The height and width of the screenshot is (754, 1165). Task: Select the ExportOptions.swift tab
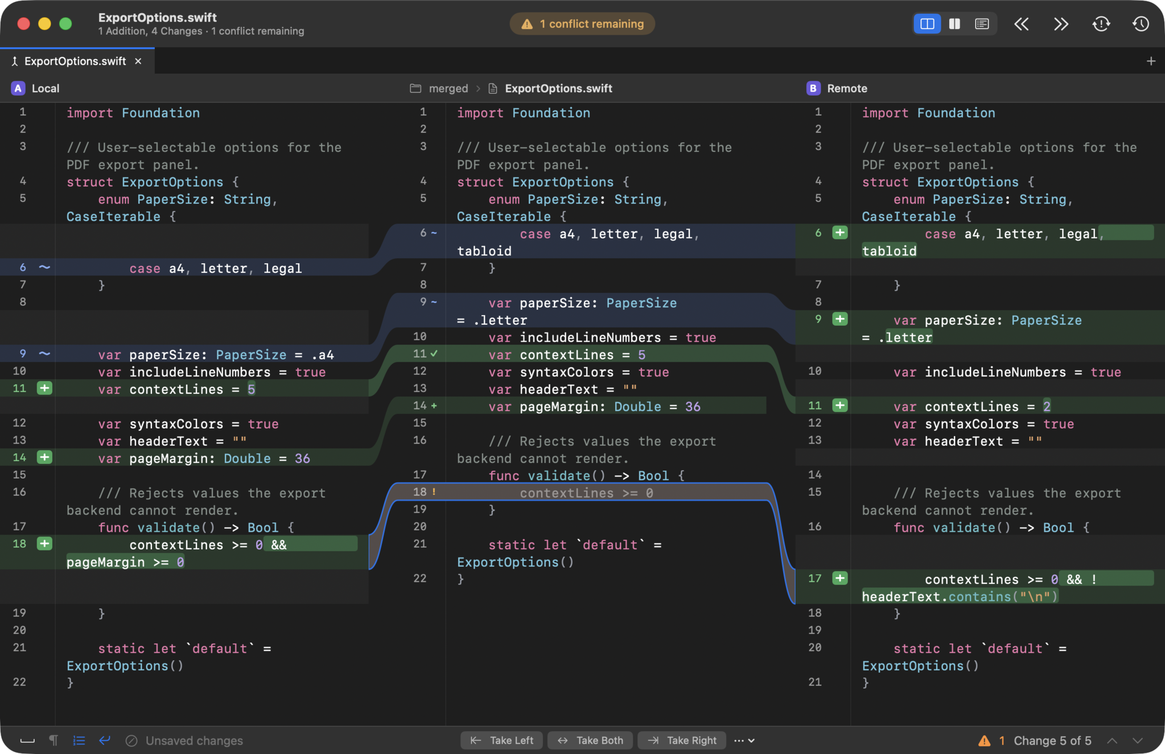coord(76,61)
